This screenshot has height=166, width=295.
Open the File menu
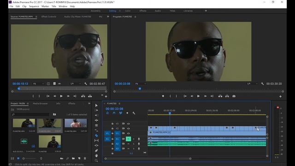point(11,6)
